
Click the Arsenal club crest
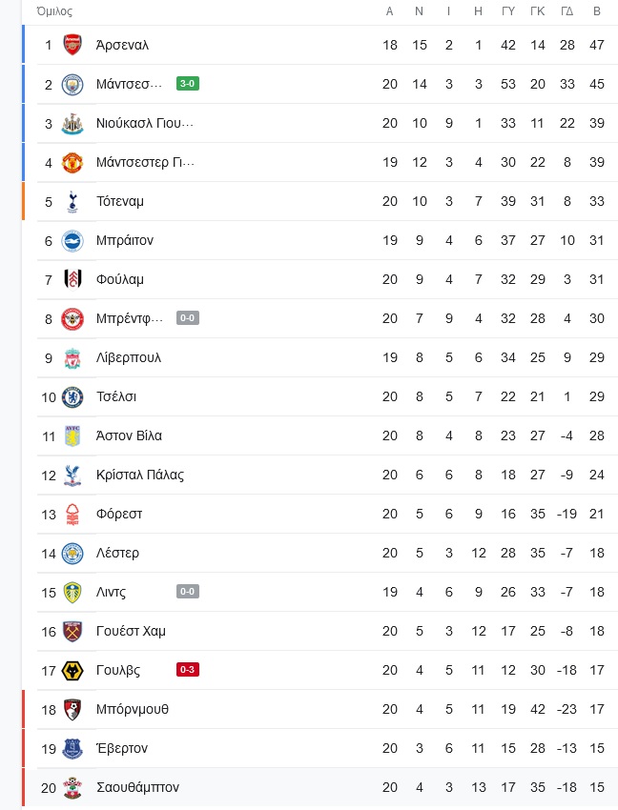(72, 45)
